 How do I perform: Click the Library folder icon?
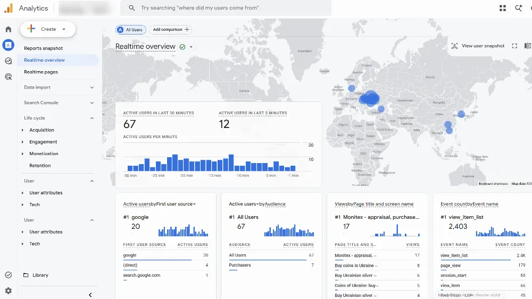26,275
